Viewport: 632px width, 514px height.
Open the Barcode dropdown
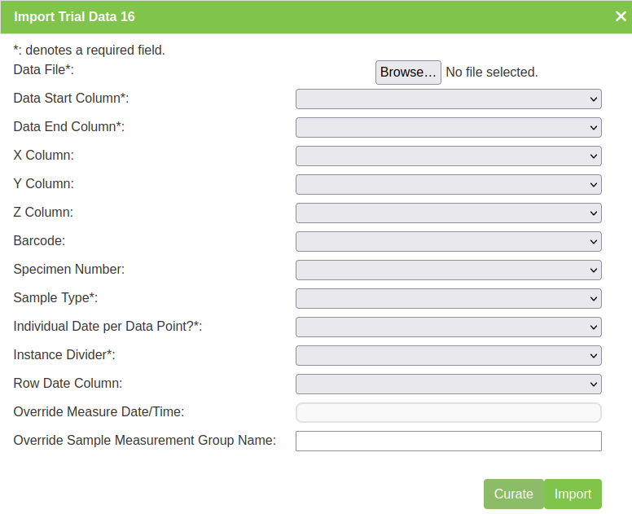point(448,242)
